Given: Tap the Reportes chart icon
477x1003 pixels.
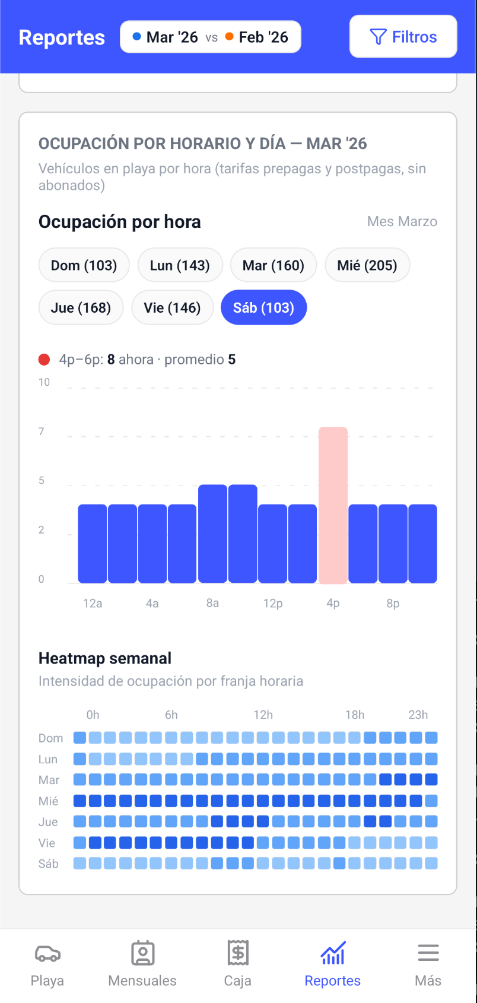Looking at the screenshot, I should [332, 954].
